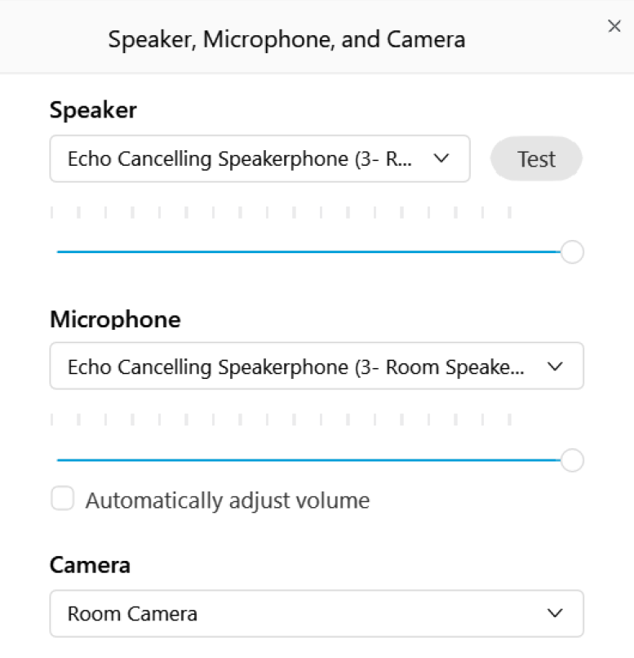Click the Microphone volume slider handle
634x658 pixels.
(573, 460)
